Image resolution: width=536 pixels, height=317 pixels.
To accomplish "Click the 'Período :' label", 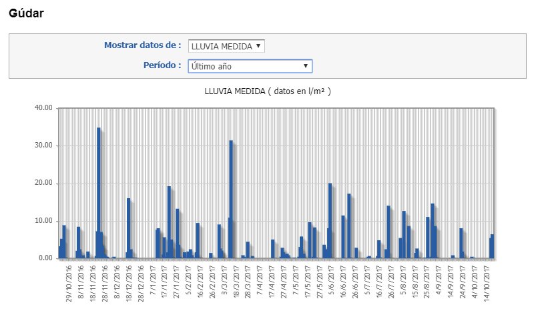I will [x=162, y=65].
